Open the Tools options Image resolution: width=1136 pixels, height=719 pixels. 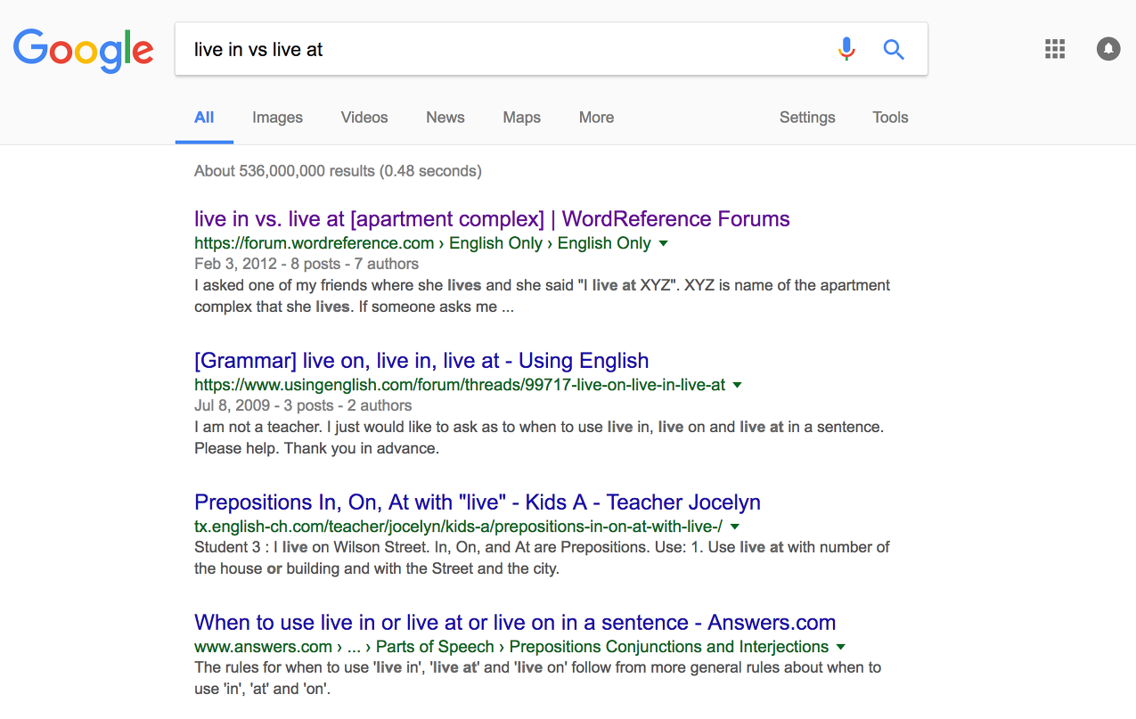[890, 117]
